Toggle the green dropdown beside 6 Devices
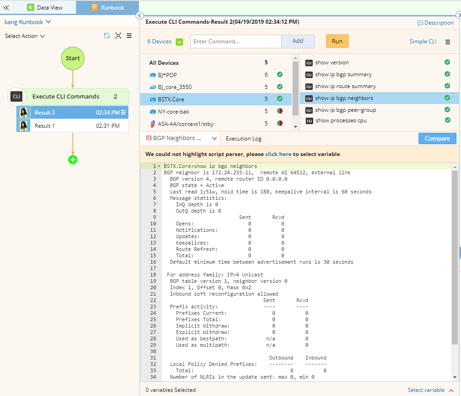The height and width of the screenshot is (396, 461). pos(179,42)
